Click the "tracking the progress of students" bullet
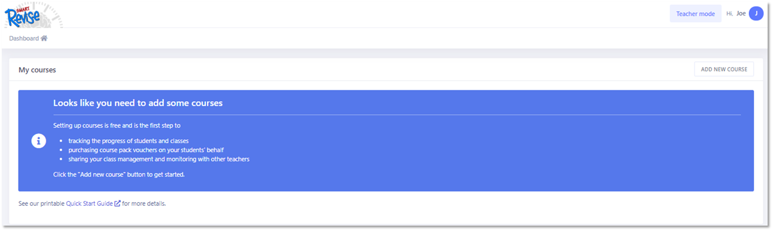The width and height of the screenshot is (773, 231). pos(129,141)
